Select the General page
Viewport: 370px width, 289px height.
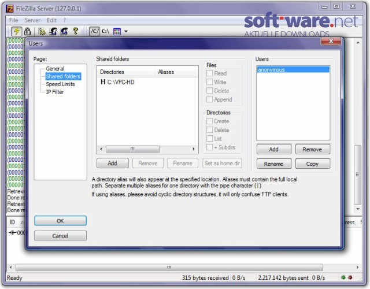tap(55, 69)
